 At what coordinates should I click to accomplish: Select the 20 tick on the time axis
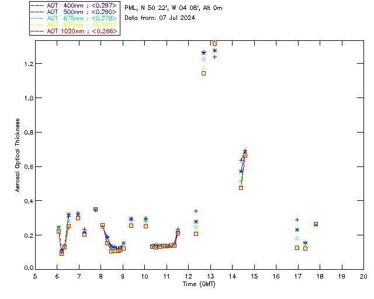click(363, 276)
